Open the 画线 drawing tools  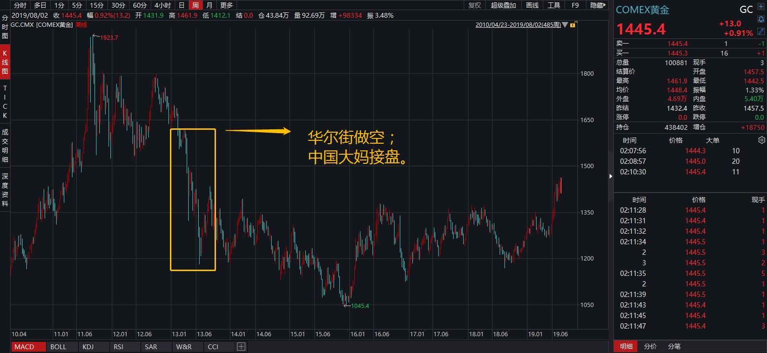532,5
